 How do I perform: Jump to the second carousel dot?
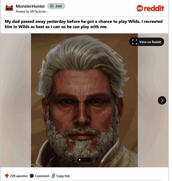point(83,160)
